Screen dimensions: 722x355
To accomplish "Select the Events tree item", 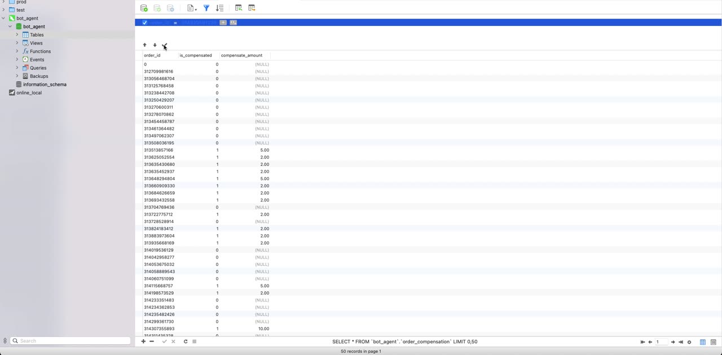I will pyautogui.click(x=37, y=59).
